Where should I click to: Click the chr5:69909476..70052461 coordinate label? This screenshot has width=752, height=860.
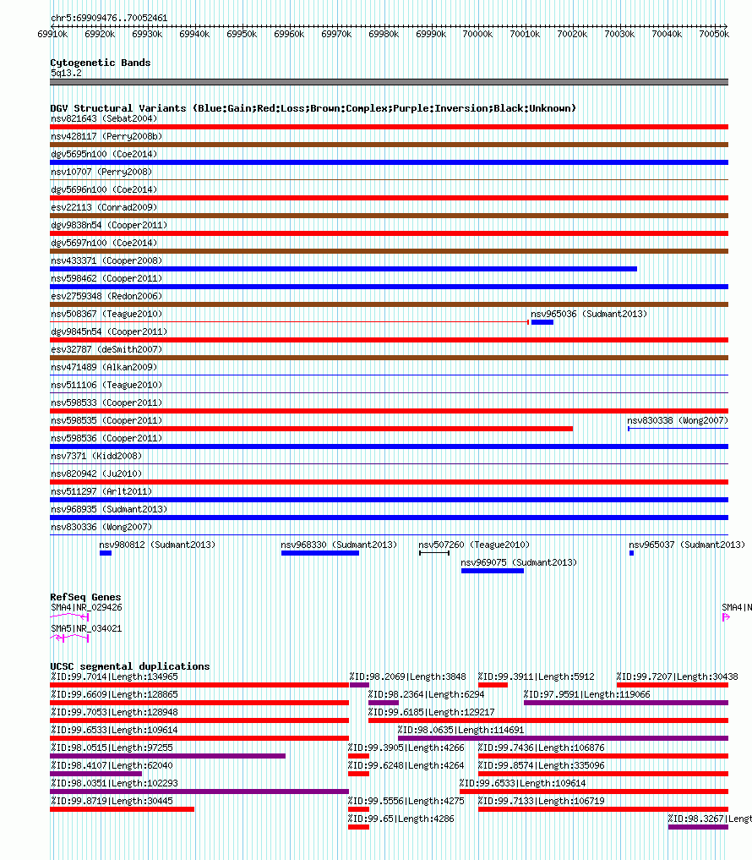(109, 18)
